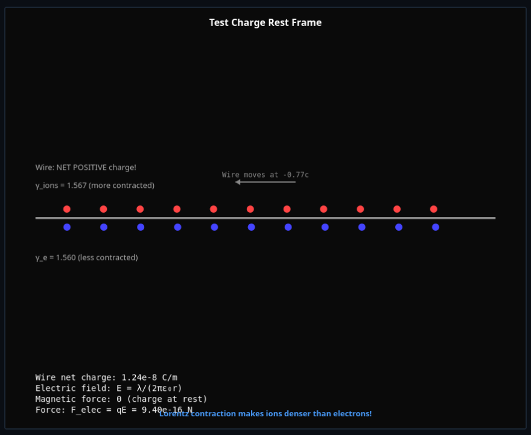531x435 pixels.
Task: Click the sixth (middle) red ion dot
Action: 250,209
